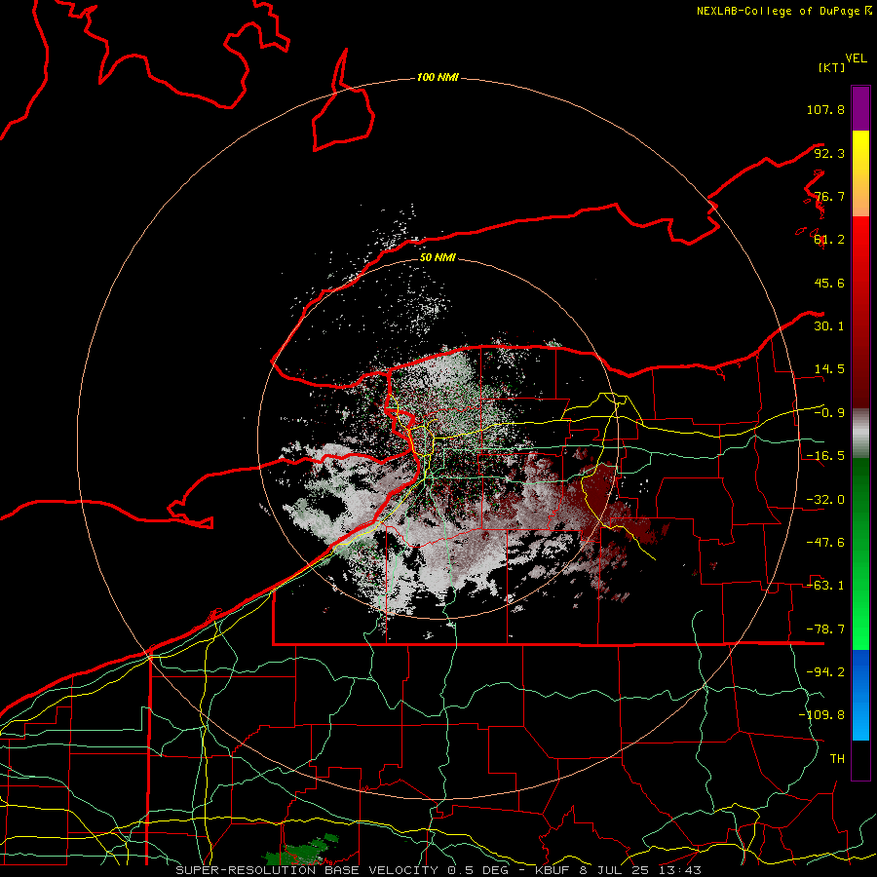Click the green velocity patch at bottom of map
The height and width of the screenshot is (877, 877).
302,851
